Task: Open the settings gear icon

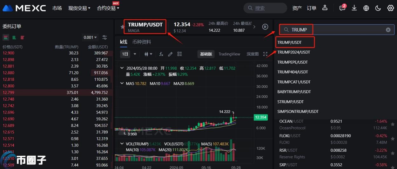Action: [x=390, y=8]
